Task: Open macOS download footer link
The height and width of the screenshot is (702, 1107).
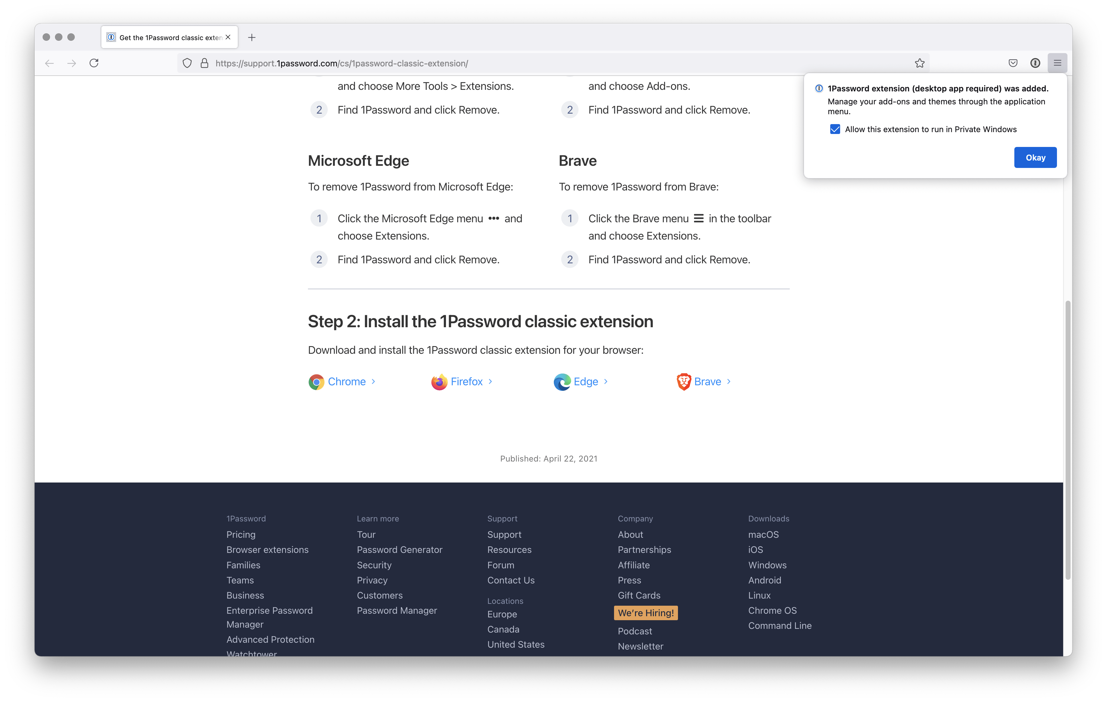Action: pyautogui.click(x=764, y=534)
